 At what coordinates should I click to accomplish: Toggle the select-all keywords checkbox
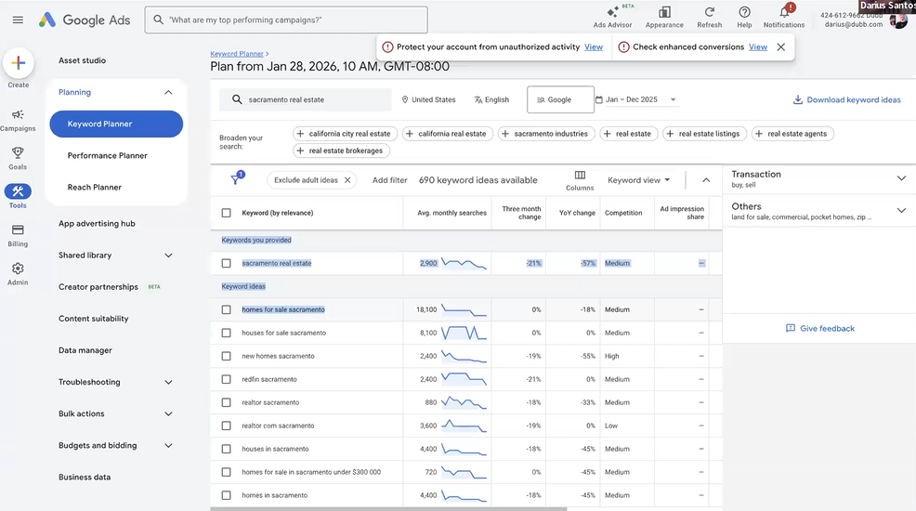tap(226, 213)
